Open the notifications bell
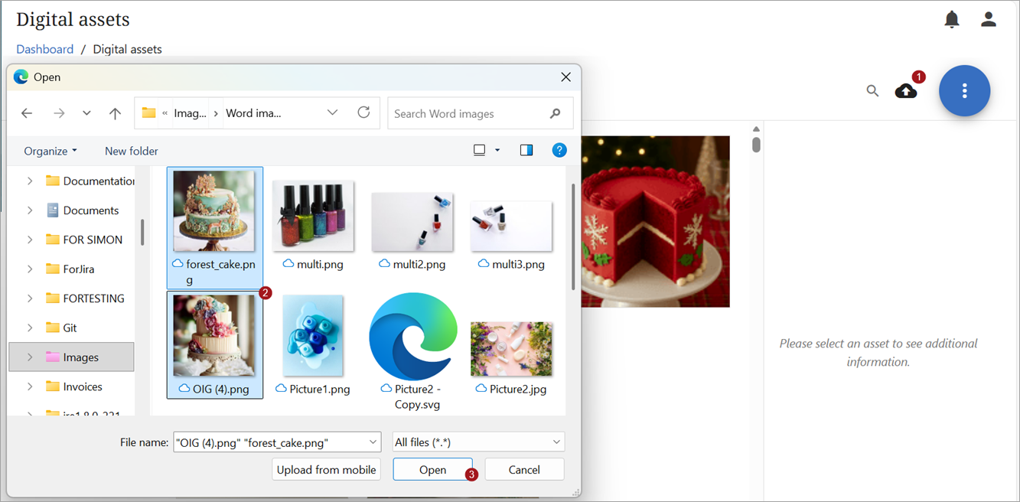The image size is (1020, 502). coord(951,20)
